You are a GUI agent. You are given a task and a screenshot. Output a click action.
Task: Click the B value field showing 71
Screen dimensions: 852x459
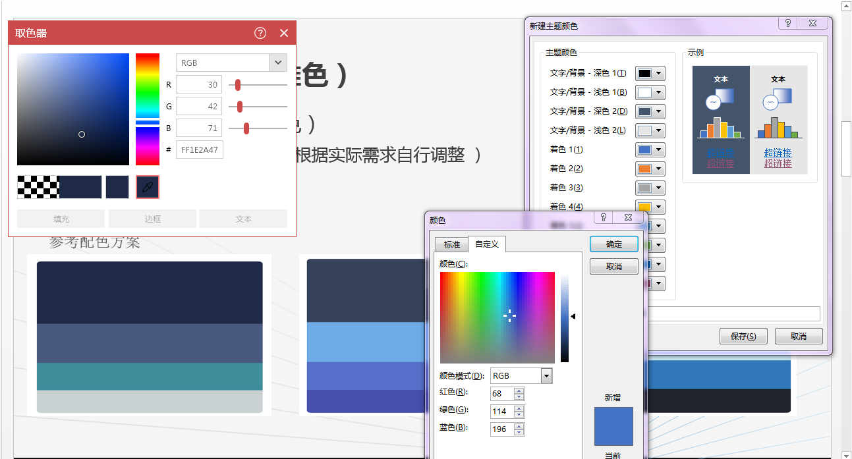[x=199, y=128]
